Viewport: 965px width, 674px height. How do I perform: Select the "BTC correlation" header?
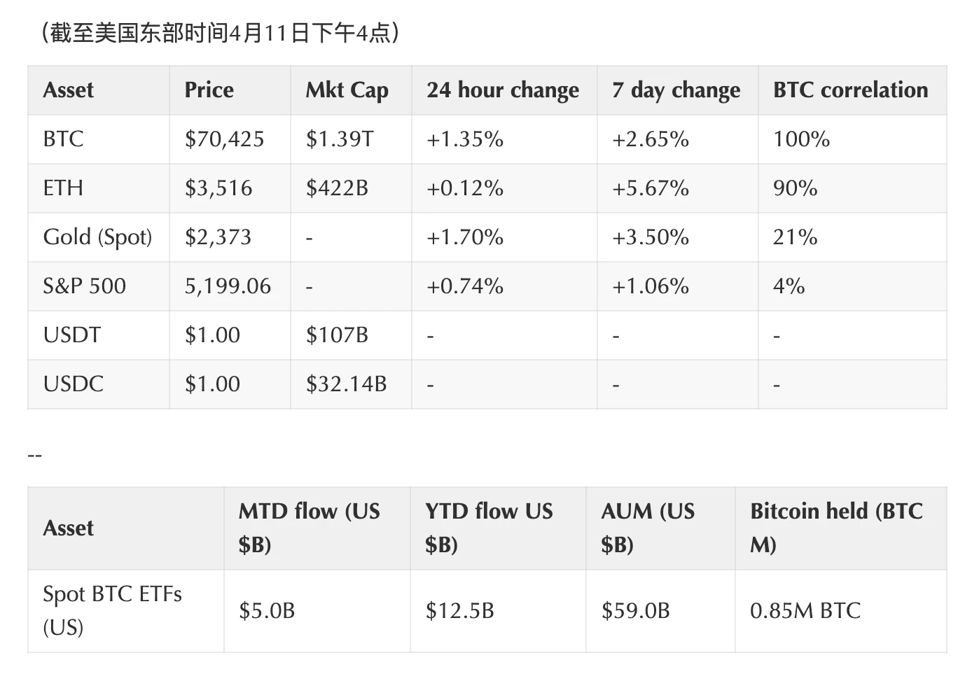(x=850, y=90)
